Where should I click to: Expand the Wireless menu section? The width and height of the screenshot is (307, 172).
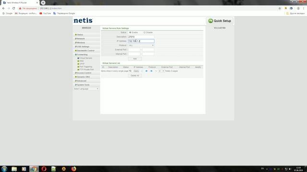point(81,43)
